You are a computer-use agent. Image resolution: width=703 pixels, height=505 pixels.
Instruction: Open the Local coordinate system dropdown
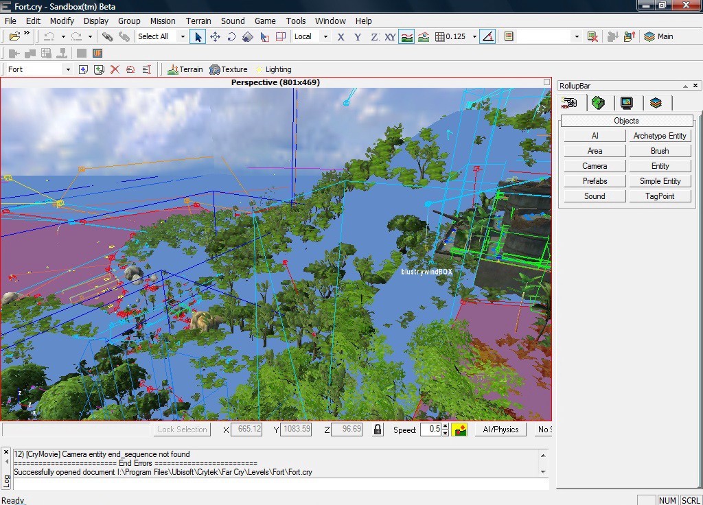(325, 36)
